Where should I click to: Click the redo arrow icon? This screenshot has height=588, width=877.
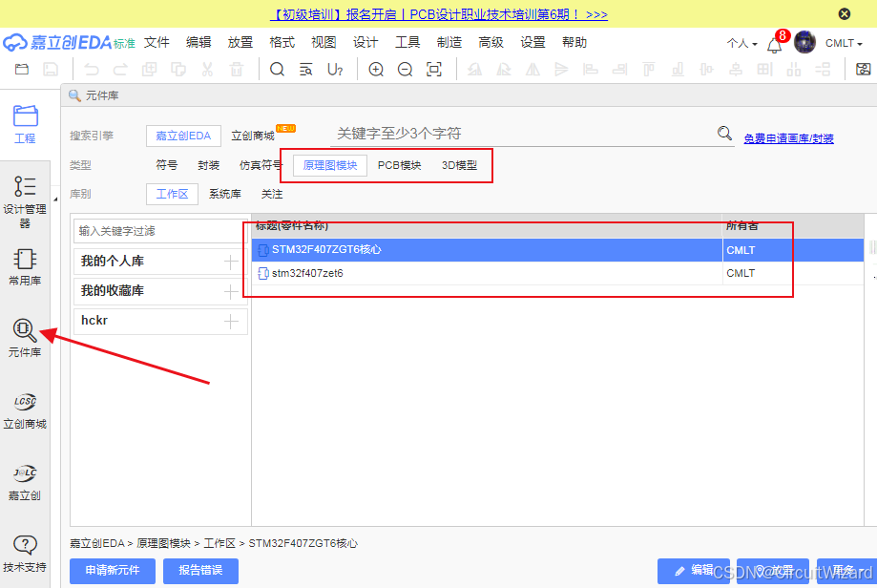(120, 70)
